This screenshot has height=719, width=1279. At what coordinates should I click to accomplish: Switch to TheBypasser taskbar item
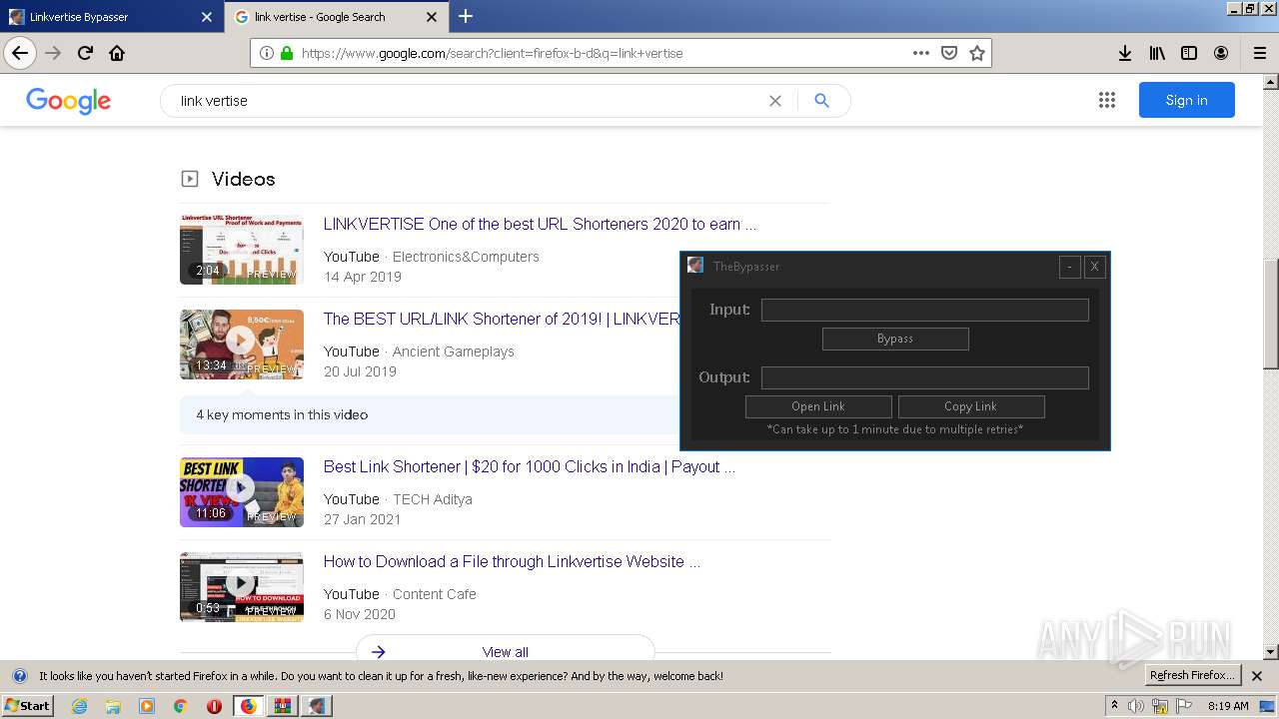click(317, 706)
